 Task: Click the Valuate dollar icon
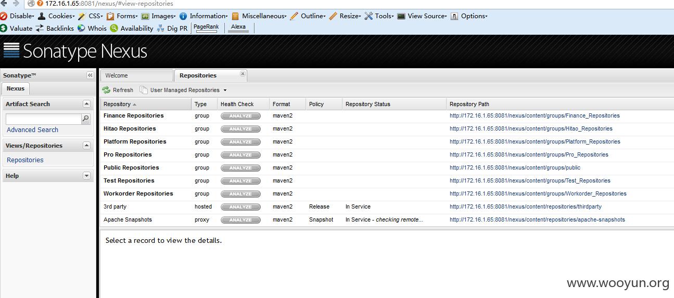point(4,28)
